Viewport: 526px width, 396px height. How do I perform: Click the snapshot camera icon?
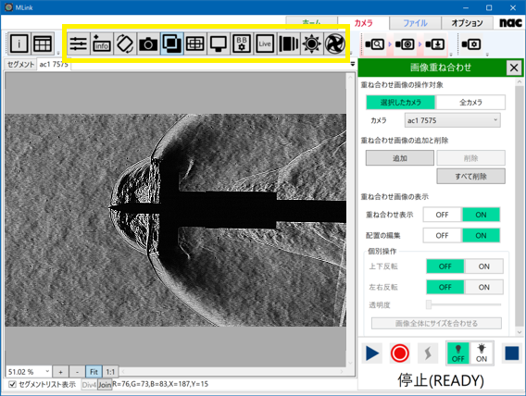(x=148, y=43)
